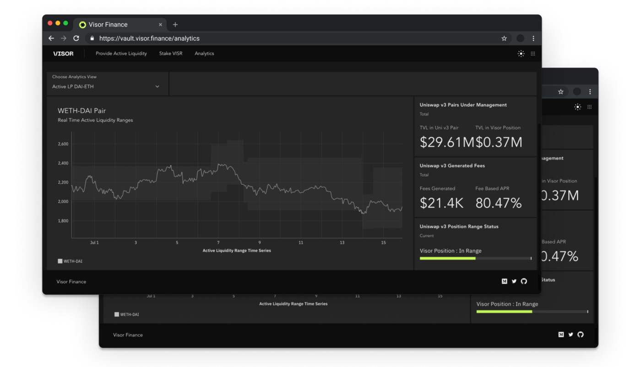The height and width of the screenshot is (367, 641).
Task: Open Medium icon in back window footer
Action: point(561,335)
